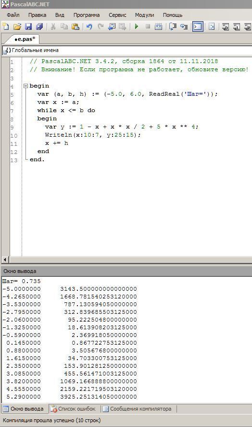Click the horizontal scrollbar left arrow
The height and width of the screenshot is (427, 252).
pos(5,259)
